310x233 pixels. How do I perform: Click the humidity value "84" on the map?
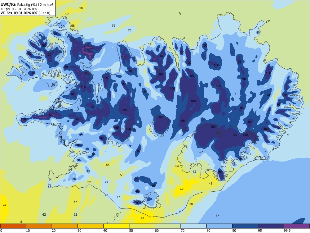point(88,171)
